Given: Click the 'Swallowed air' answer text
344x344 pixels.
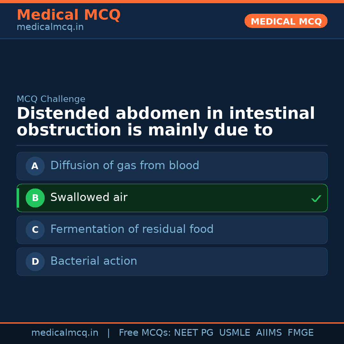Looking at the screenshot, I should (x=89, y=197).
